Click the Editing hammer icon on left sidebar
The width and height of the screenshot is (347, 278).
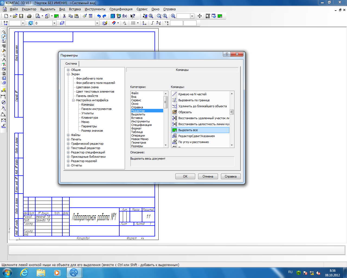point(4,50)
